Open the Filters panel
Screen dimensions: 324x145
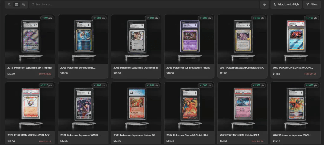point(312,4)
